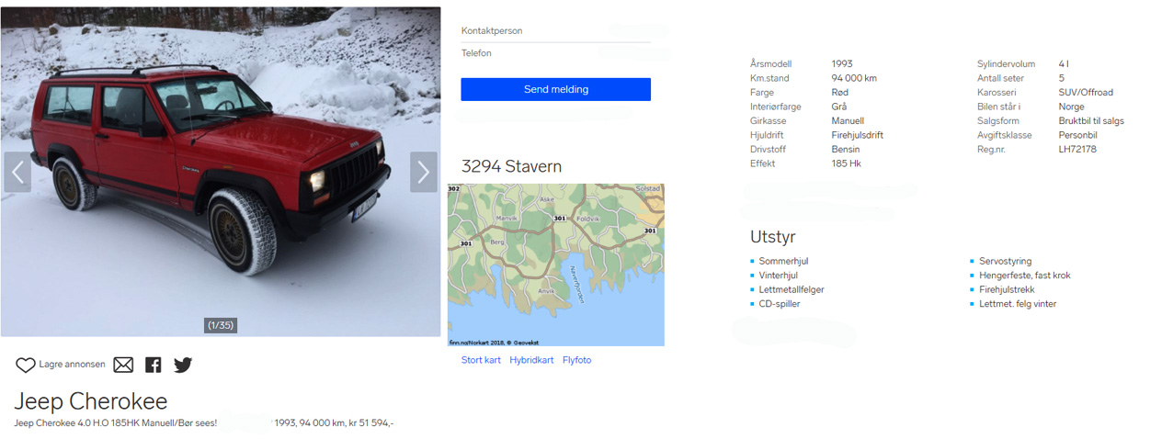Click the Send melding button

point(555,89)
